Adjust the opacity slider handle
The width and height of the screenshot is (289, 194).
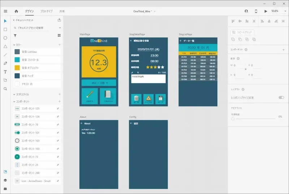(233, 119)
